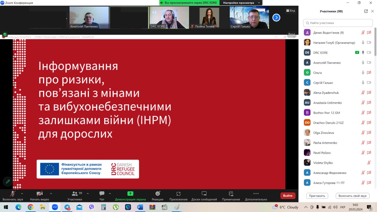Click the green encryption shield icon
Image resolution: width=377 pixels, height=212 pixels.
(x=5, y=34)
